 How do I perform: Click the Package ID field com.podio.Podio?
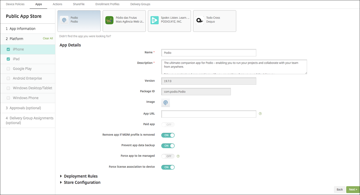196,92
